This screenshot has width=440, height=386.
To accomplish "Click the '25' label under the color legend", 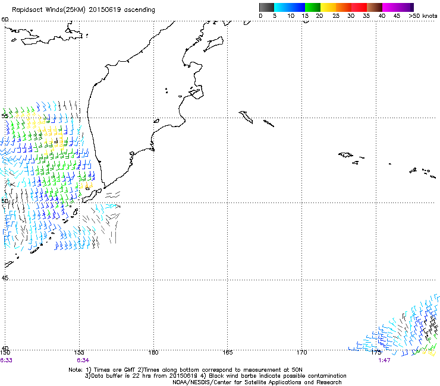I will [x=336, y=16].
